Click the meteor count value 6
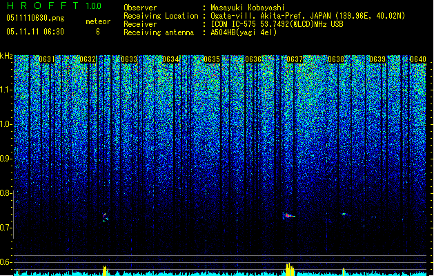Screen dimensions: 434x276 tap(98, 32)
